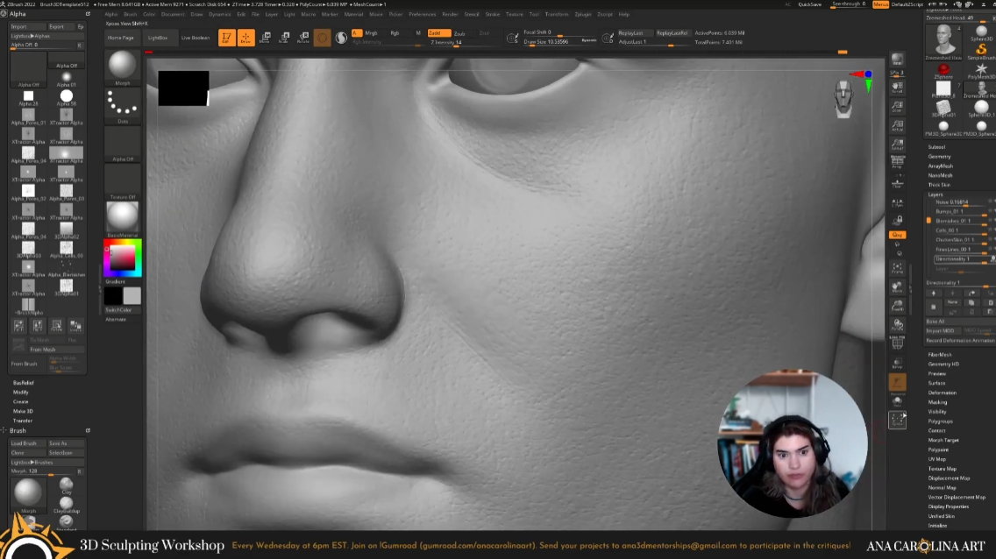Open the Stroke menu
Screen dimensions: 996x559
coord(492,14)
